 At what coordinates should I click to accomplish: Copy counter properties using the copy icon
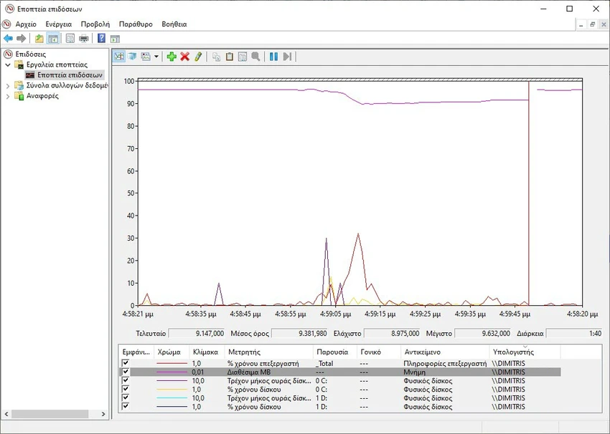(215, 57)
